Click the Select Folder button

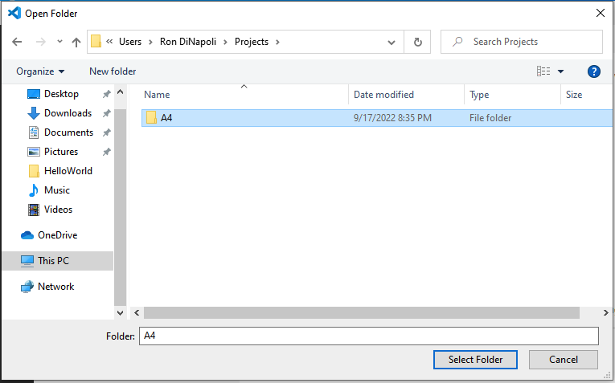tap(475, 360)
